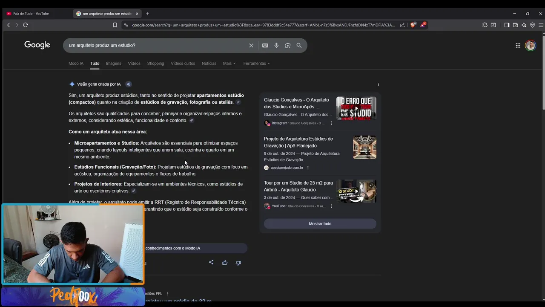Open AI overview three-dot options
Screen dimensions: 545x307
[x=378, y=84]
